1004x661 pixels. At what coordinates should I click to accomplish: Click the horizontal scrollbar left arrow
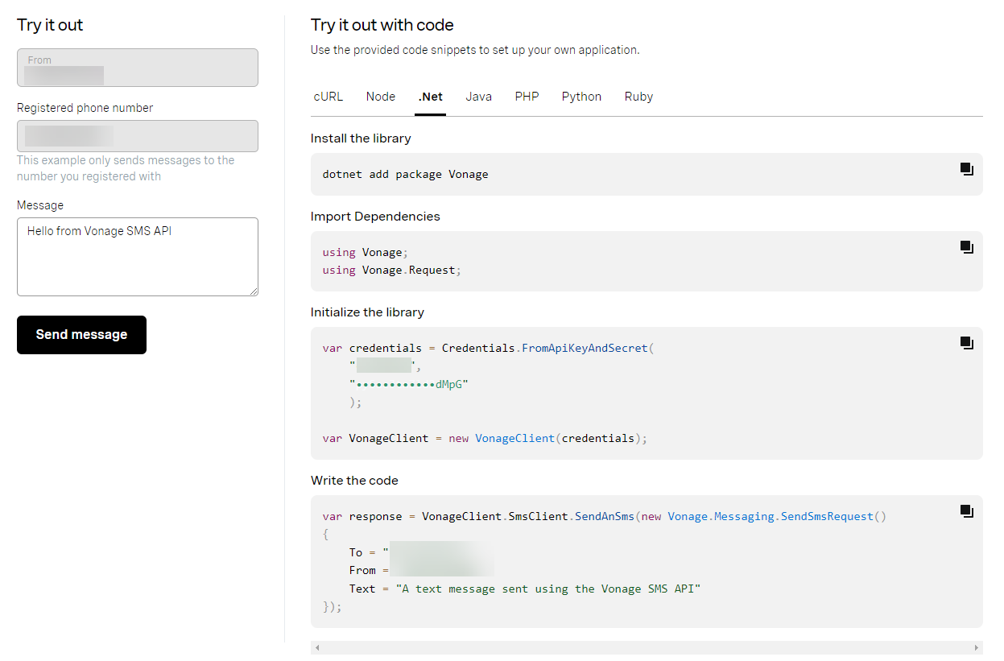coord(317,647)
